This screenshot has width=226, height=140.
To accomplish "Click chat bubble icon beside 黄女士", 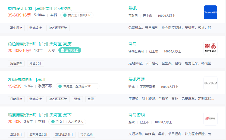I will click(65, 15).
